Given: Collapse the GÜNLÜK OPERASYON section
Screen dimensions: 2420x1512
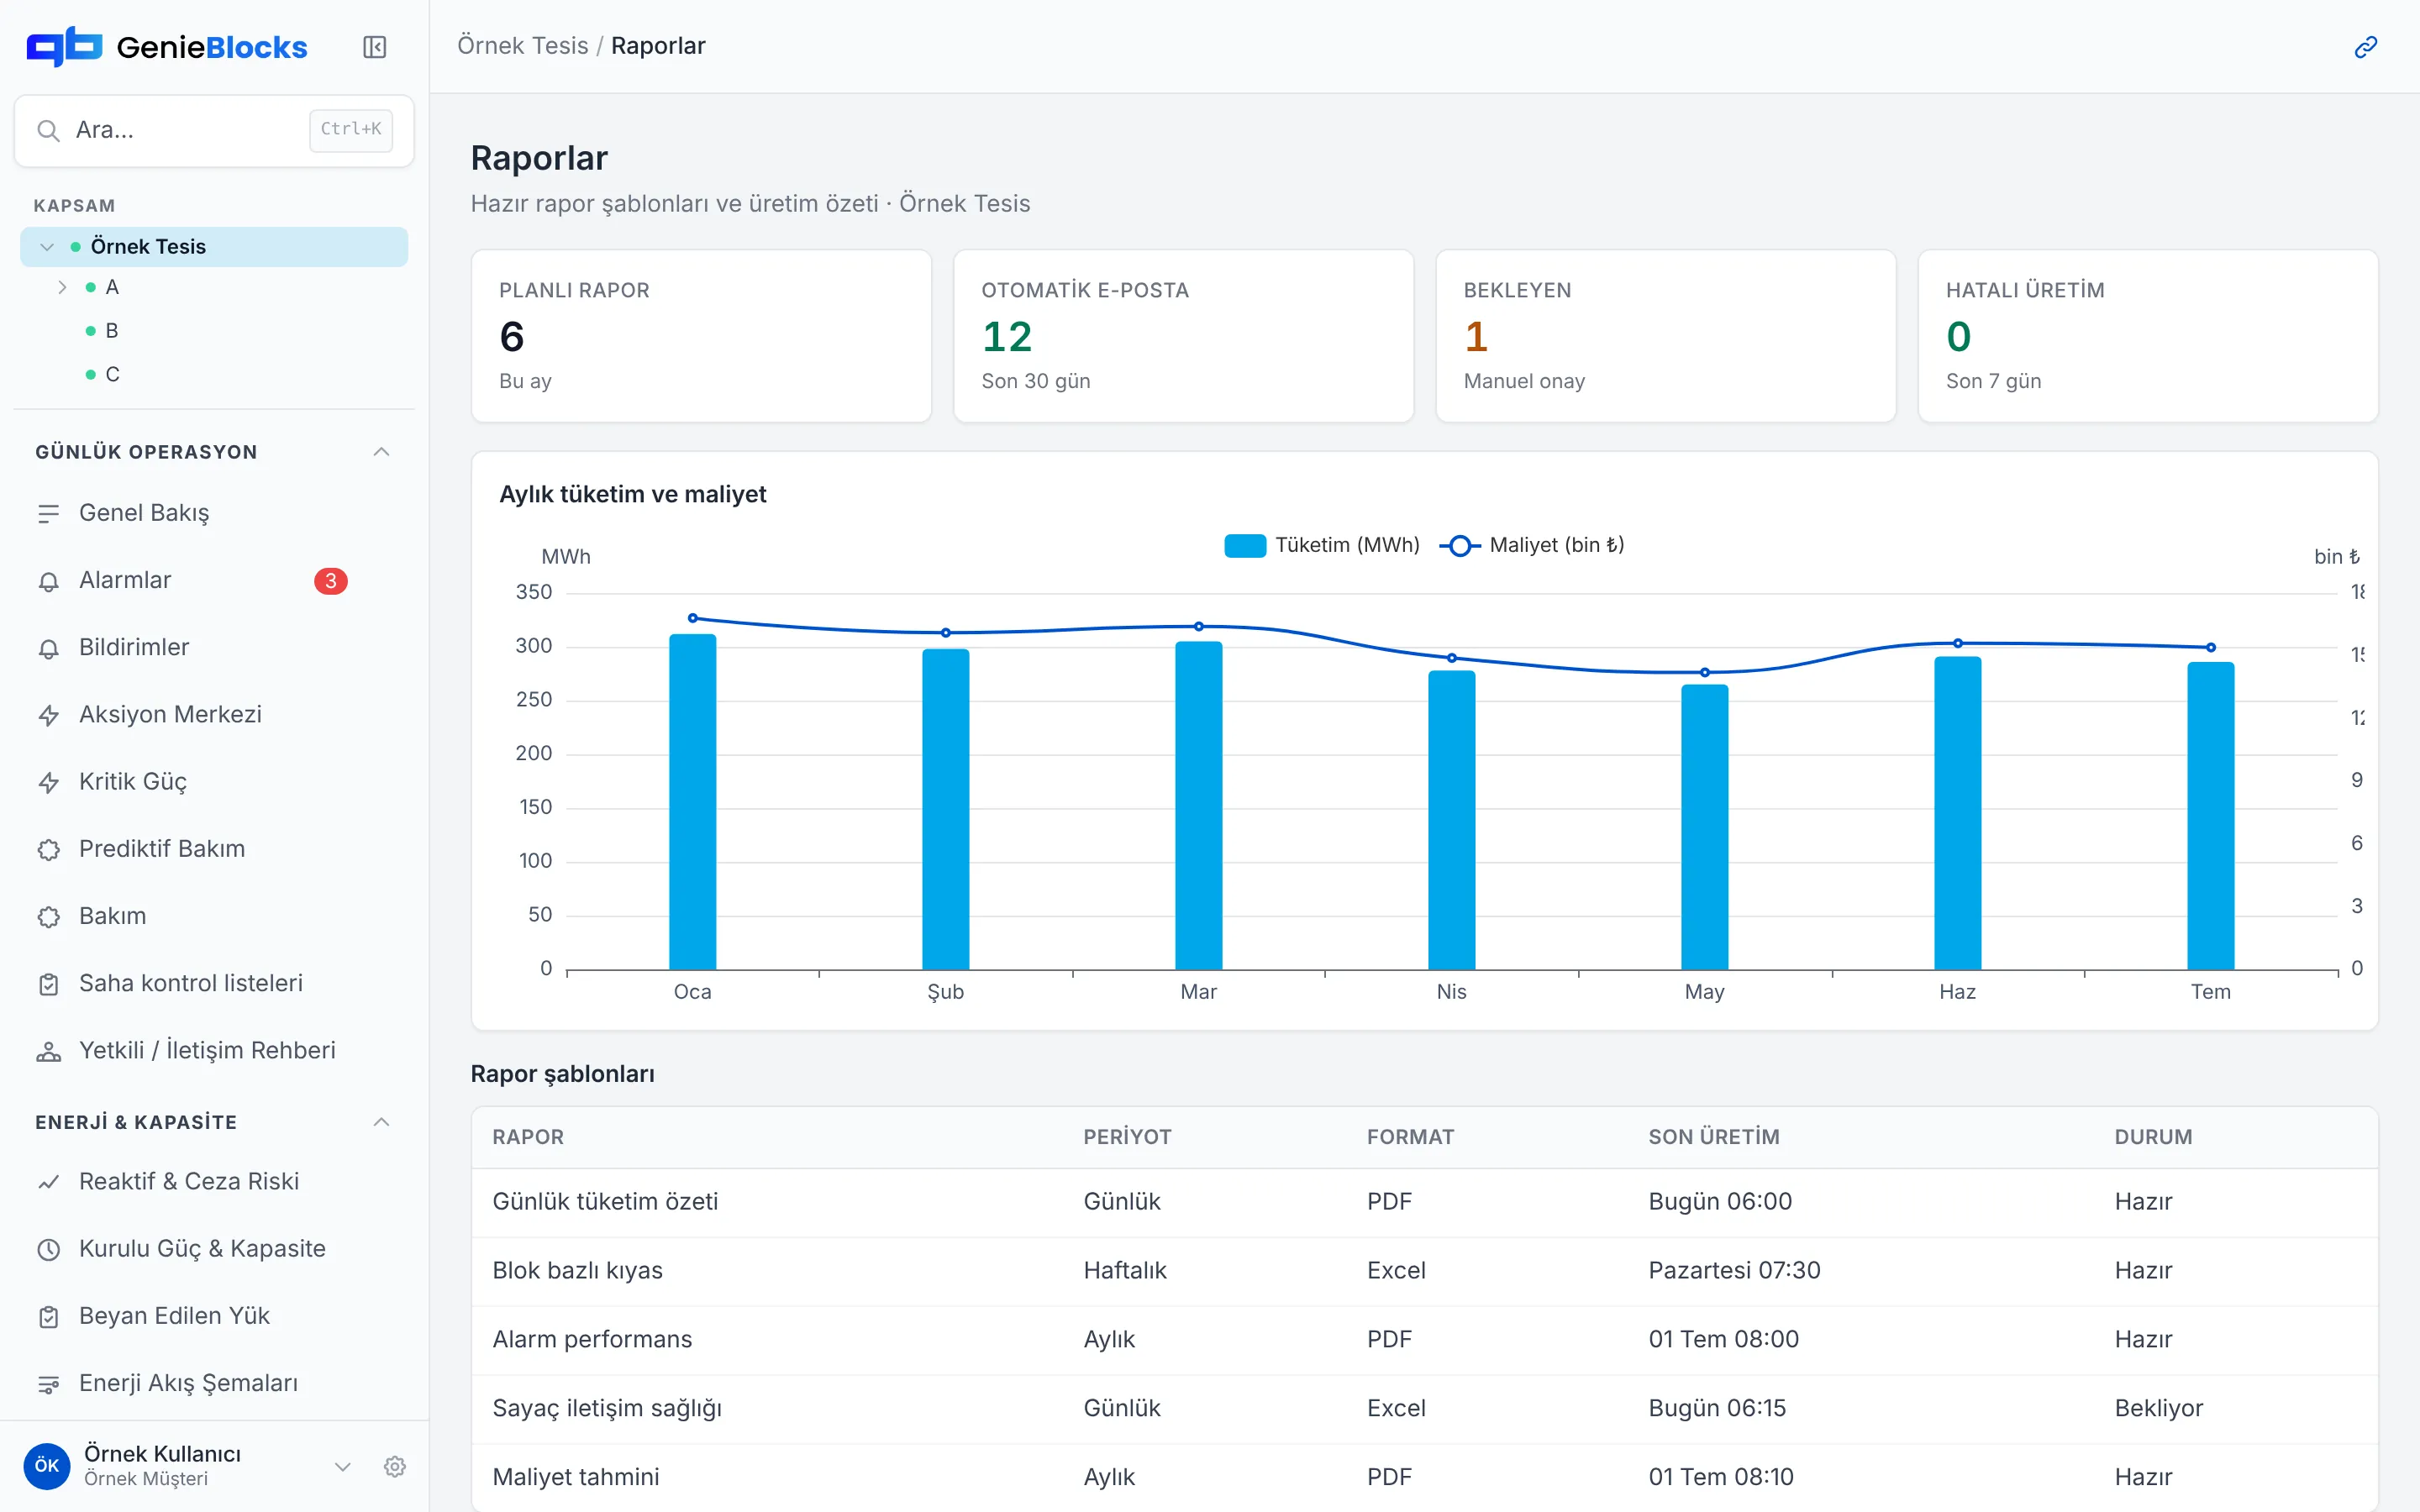Looking at the screenshot, I should pyautogui.click(x=381, y=452).
